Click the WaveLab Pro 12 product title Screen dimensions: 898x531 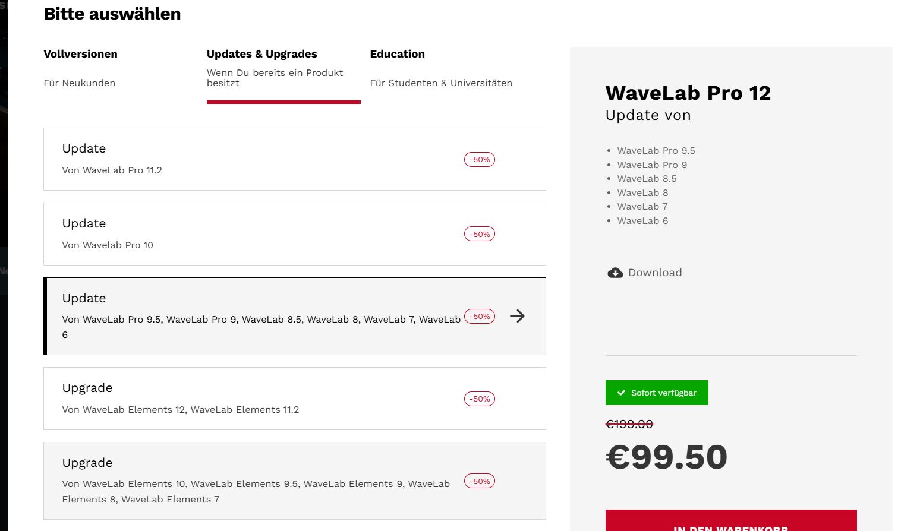pos(688,93)
